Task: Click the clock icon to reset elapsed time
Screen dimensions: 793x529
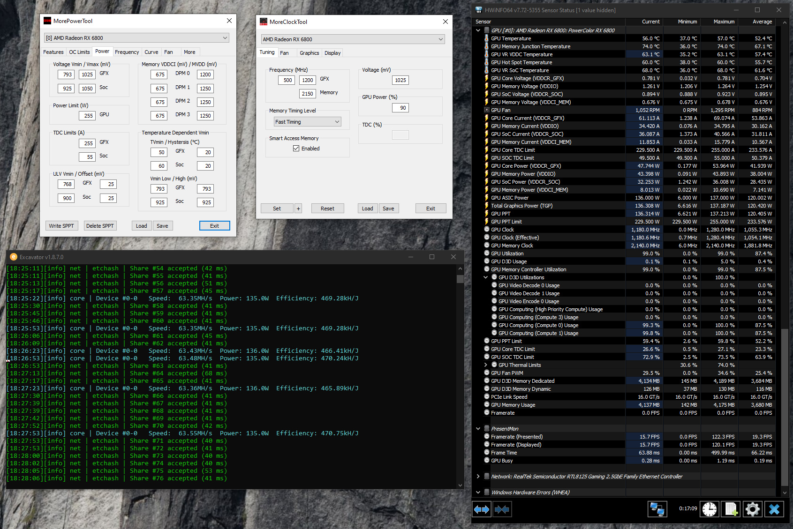Action: pos(710,509)
